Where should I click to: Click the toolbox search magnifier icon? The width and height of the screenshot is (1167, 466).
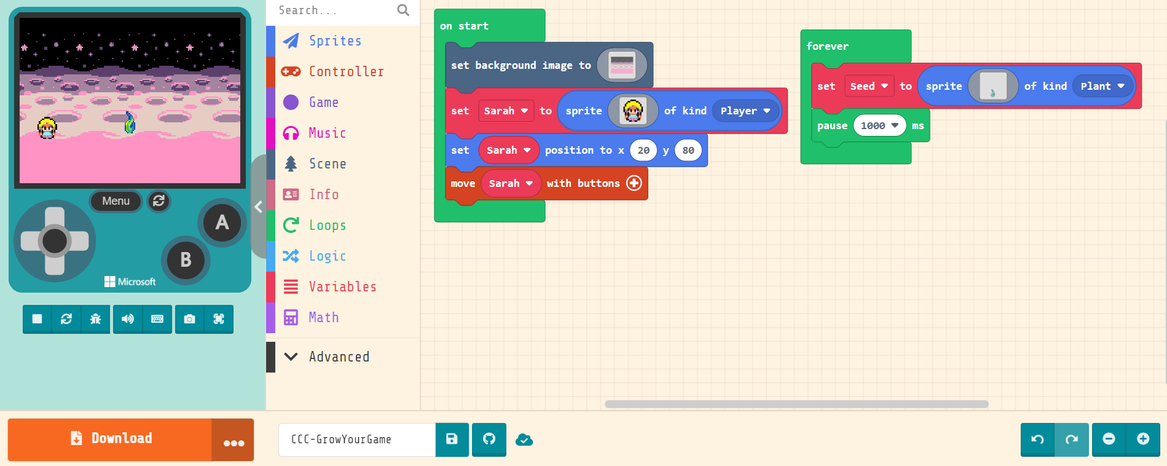click(403, 10)
